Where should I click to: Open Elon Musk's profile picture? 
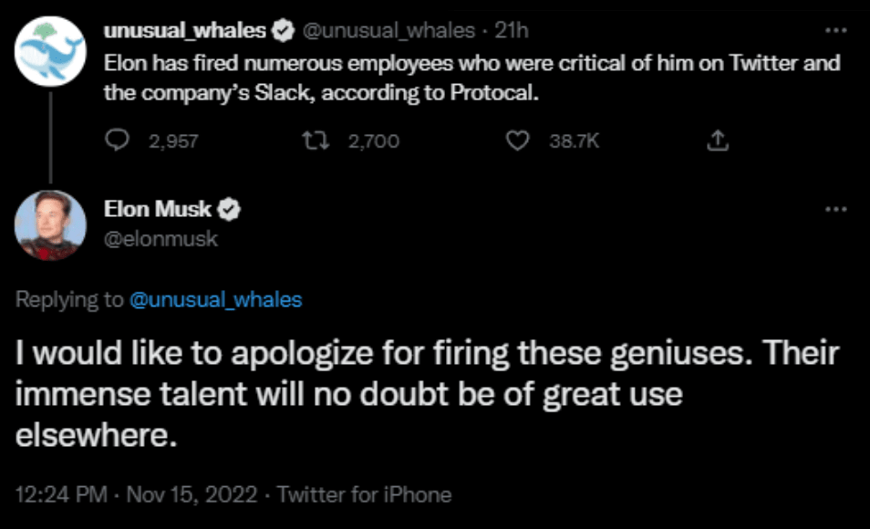click(x=52, y=224)
